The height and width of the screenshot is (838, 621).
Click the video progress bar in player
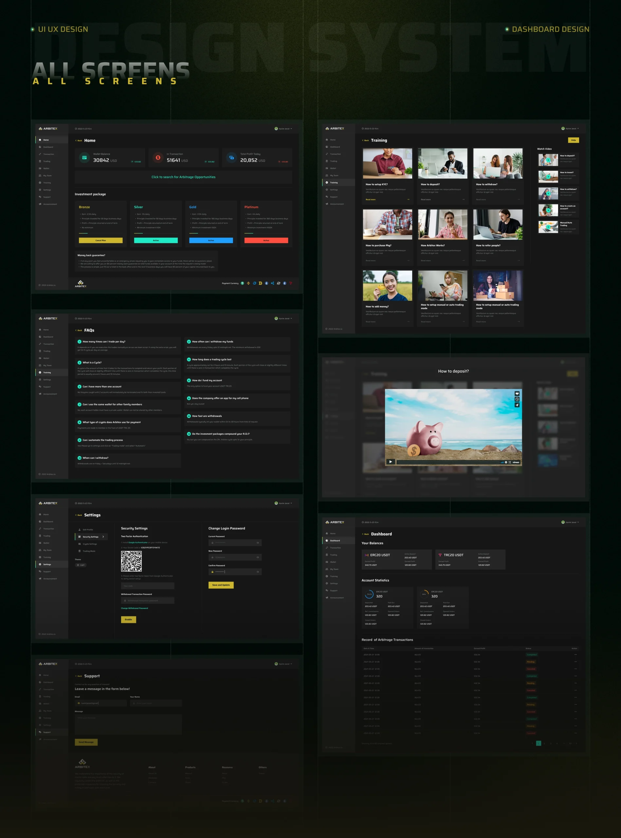447,462
